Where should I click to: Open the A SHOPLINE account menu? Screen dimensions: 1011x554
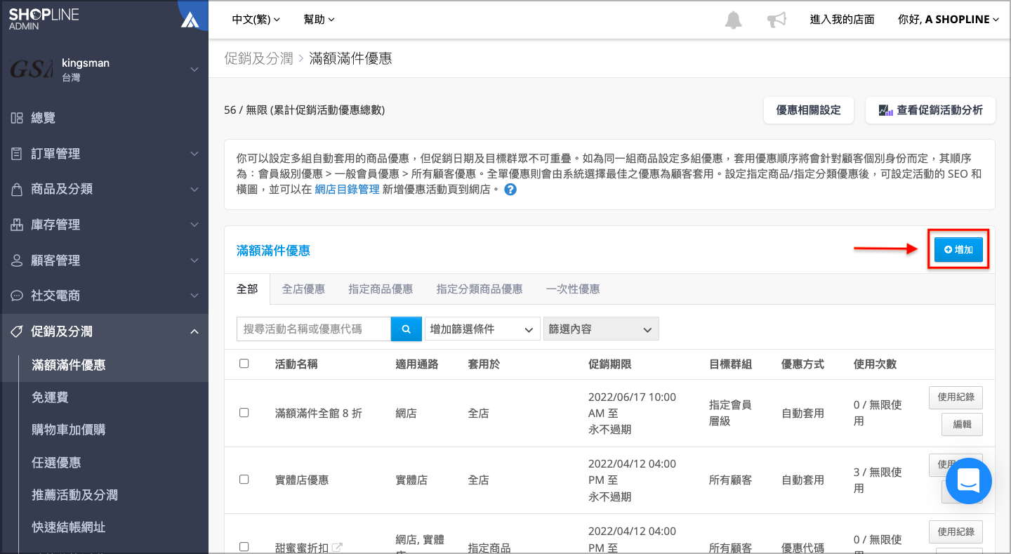point(949,20)
